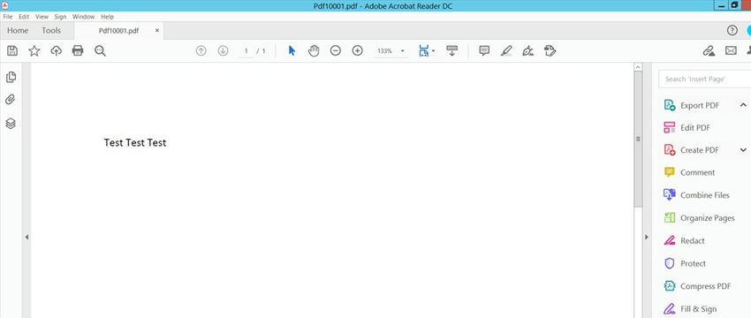The image size is (751, 318).
Task: Open the Layers side panel
Action: pyautogui.click(x=11, y=124)
